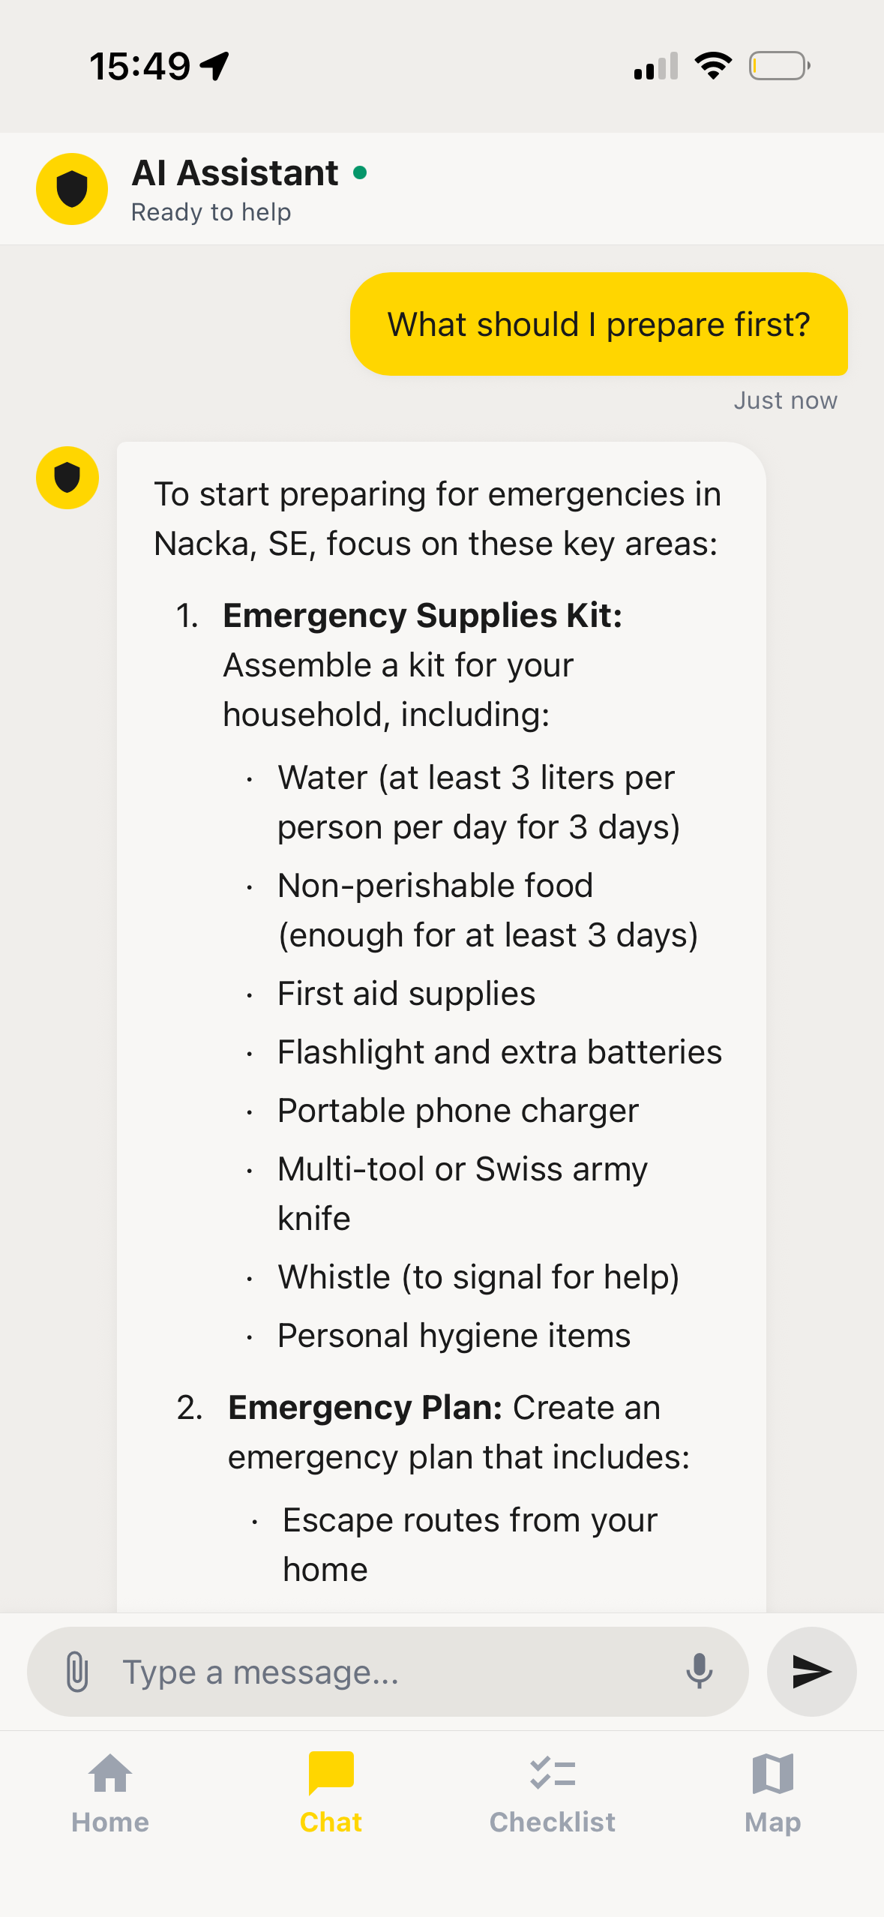884x1917 pixels.
Task: Select the Chat tab
Action: (x=331, y=1792)
